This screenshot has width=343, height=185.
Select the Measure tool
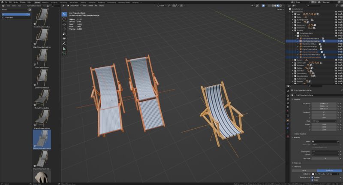click(64, 49)
